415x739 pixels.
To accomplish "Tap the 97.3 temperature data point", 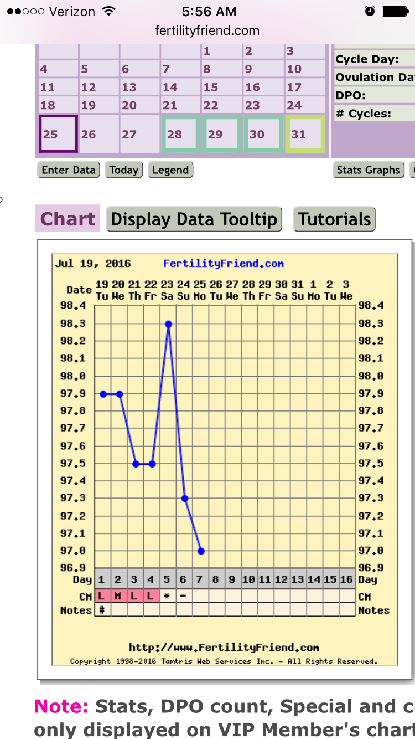I will coord(185,499).
